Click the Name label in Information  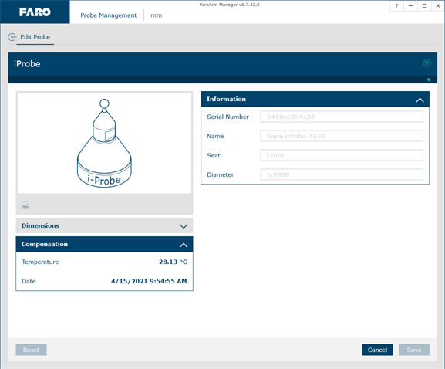215,136
